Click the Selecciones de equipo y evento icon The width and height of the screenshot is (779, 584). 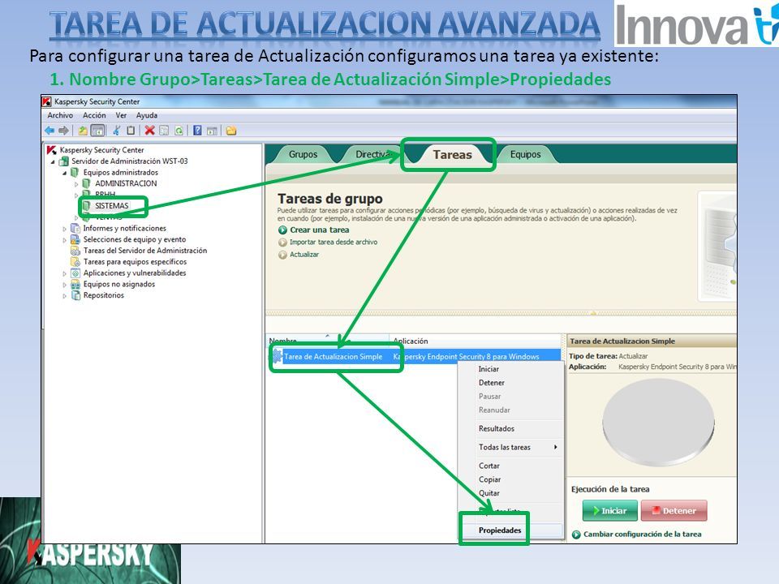tap(75, 239)
